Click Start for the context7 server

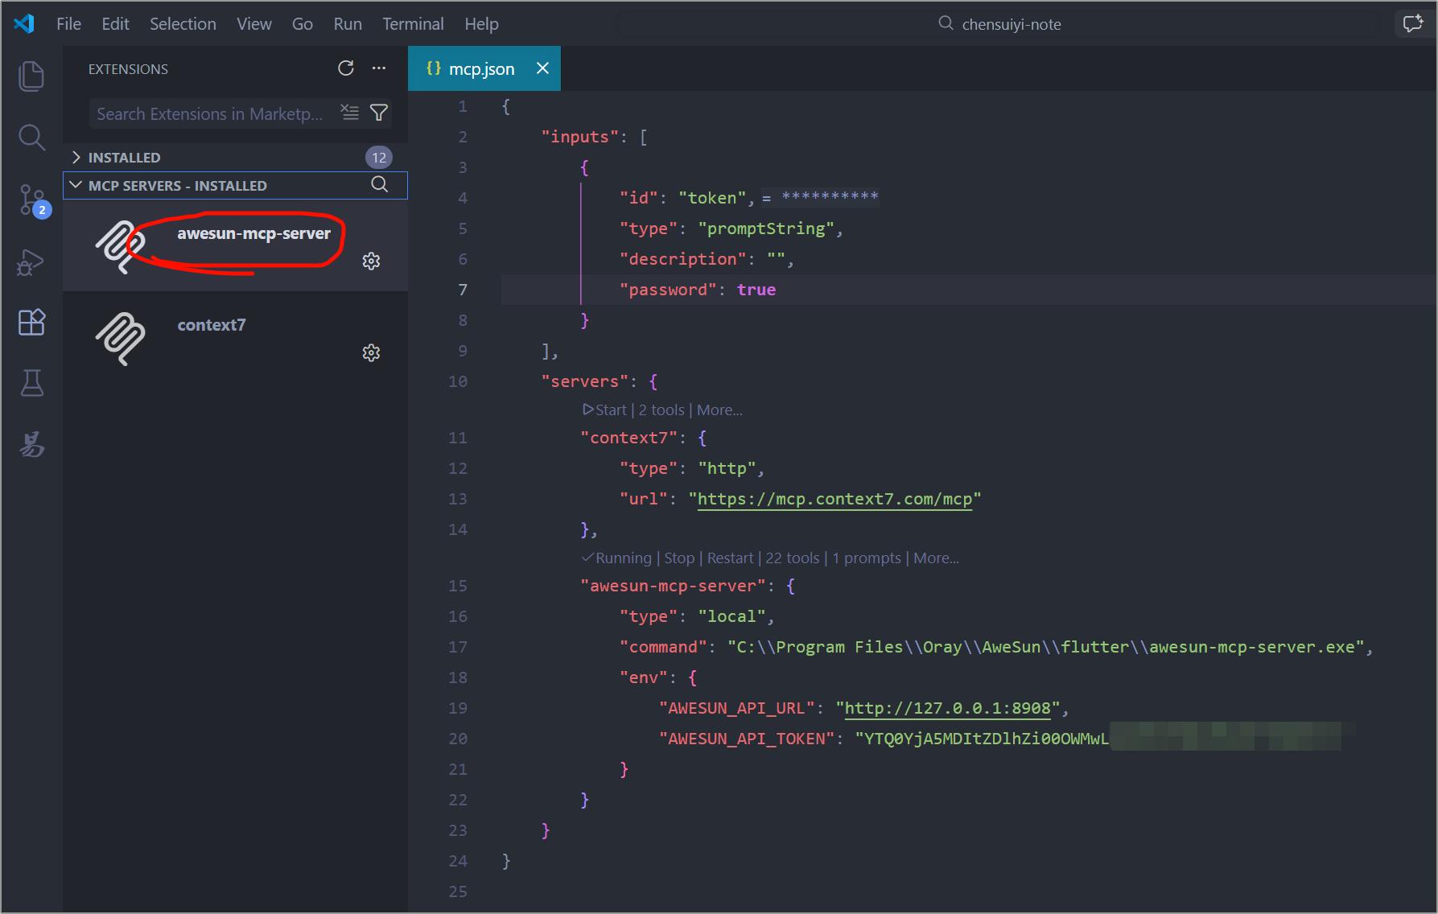pyautogui.click(x=604, y=410)
